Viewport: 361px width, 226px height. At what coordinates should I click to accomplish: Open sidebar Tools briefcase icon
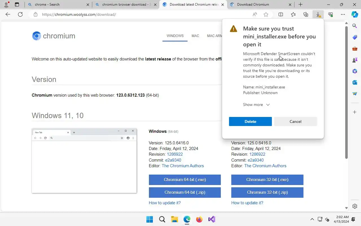click(355, 49)
